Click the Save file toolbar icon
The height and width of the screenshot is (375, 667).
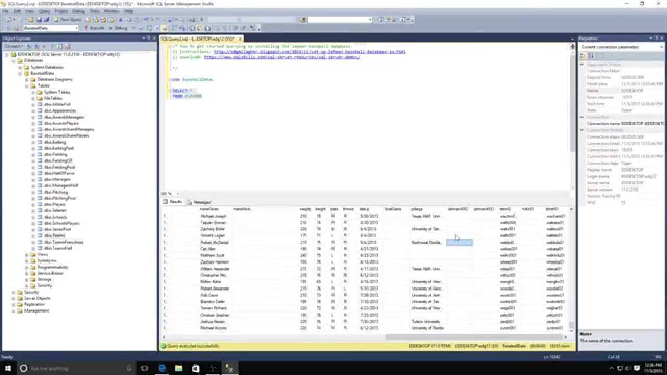pos(39,19)
